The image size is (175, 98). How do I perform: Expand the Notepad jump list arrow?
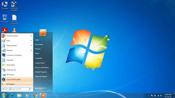[31, 50]
